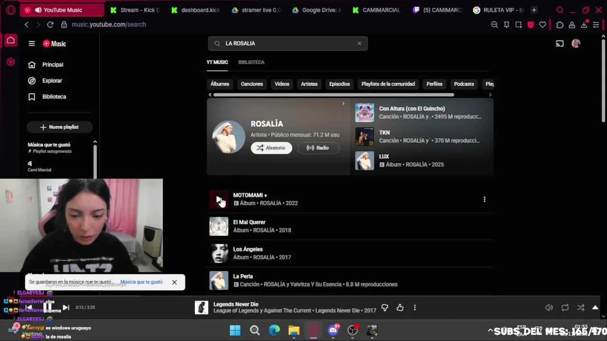Play the MOTOMAMI + album
607x341 pixels.
coord(219,199)
